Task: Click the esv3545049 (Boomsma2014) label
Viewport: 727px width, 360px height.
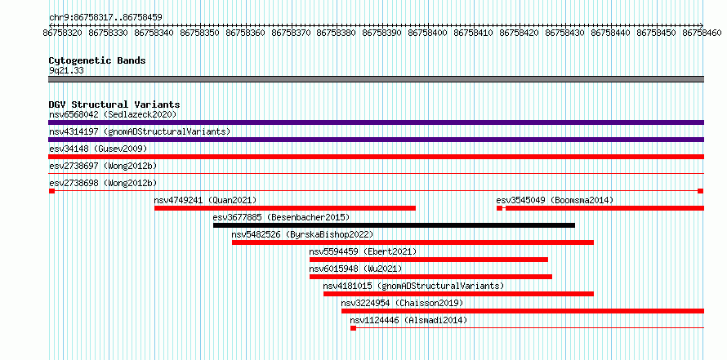Action: (x=555, y=200)
